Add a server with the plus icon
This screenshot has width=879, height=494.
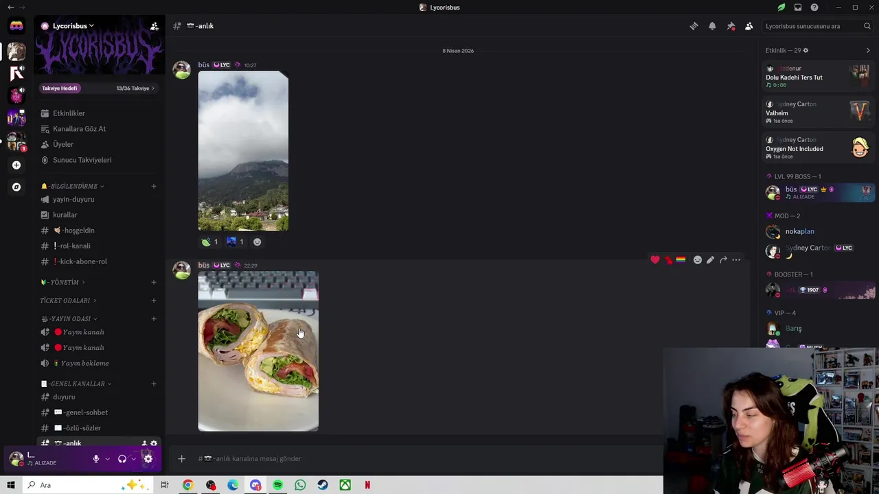pos(16,165)
